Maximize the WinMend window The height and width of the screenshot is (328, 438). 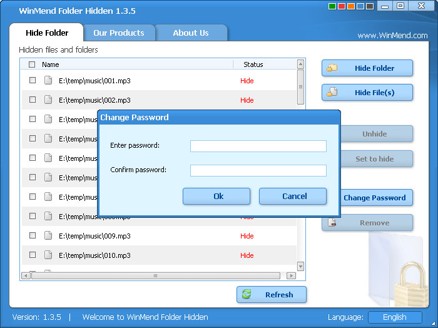pos(400,6)
